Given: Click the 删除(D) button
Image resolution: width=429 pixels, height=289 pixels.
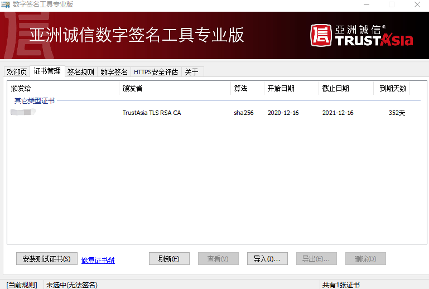Looking at the screenshot, I should point(365,259).
